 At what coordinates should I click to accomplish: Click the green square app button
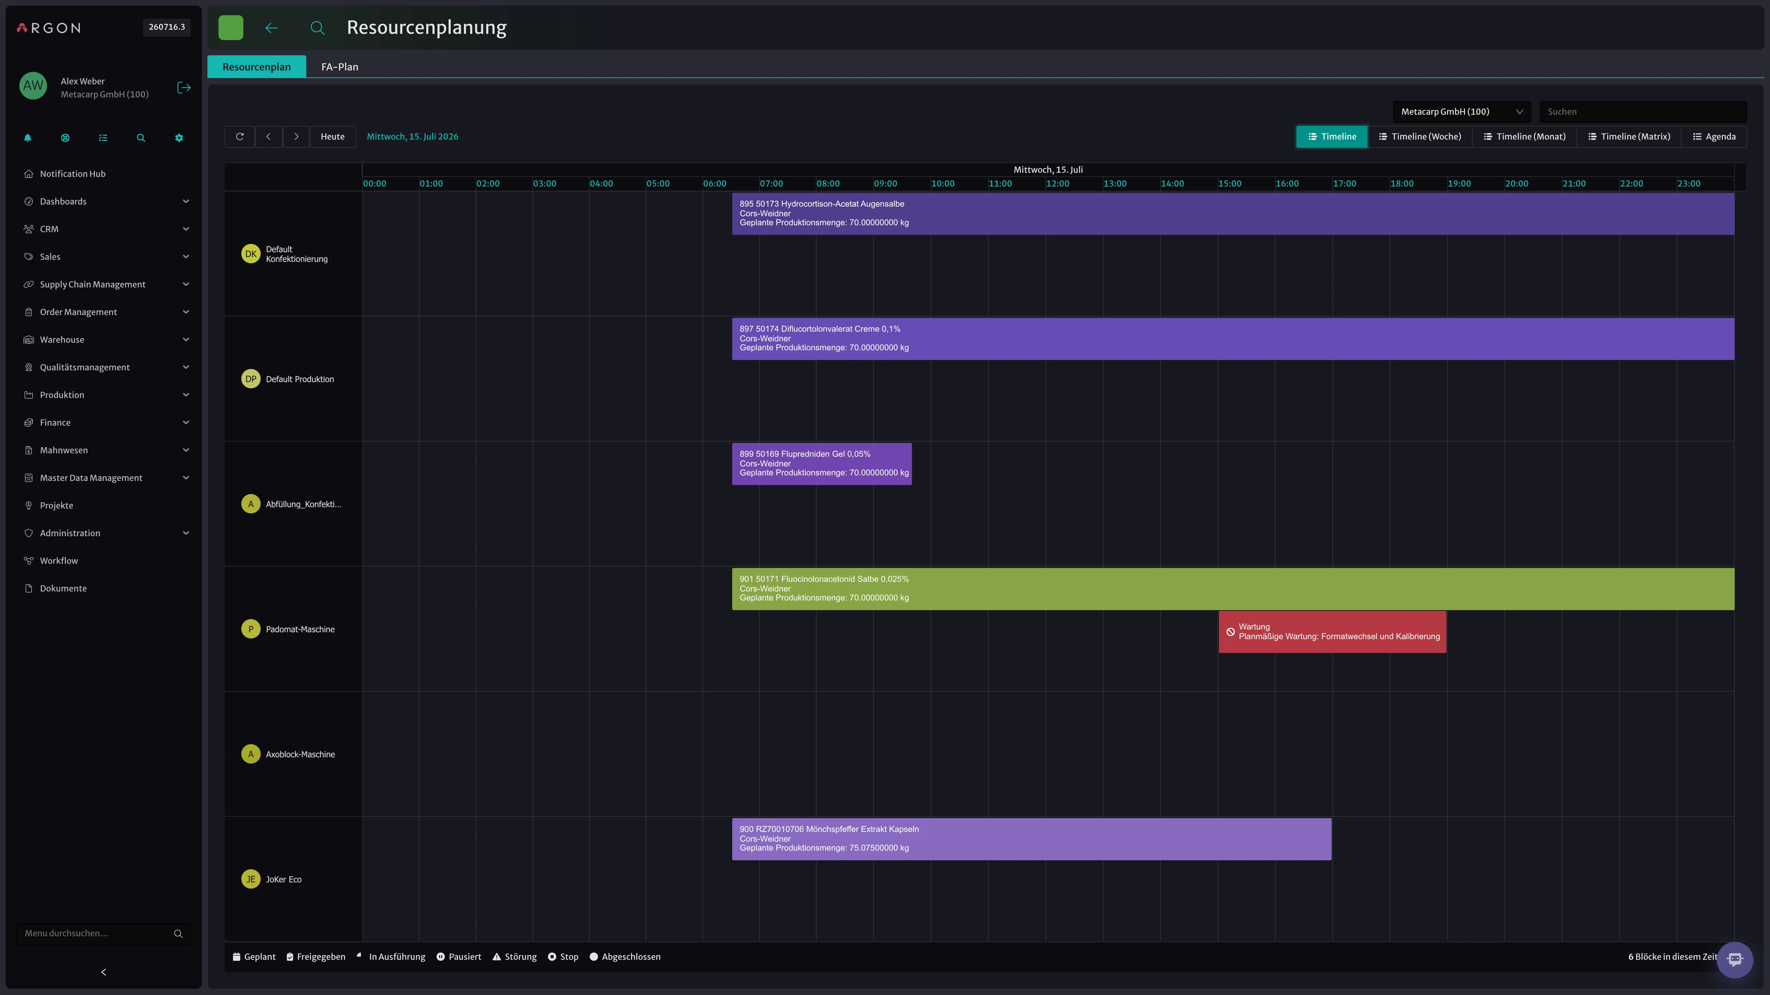point(231,28)
